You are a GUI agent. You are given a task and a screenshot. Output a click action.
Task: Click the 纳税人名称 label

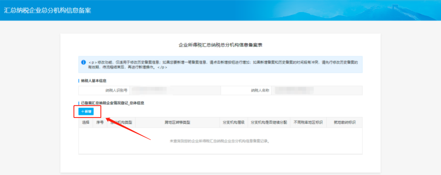[260, 91]
